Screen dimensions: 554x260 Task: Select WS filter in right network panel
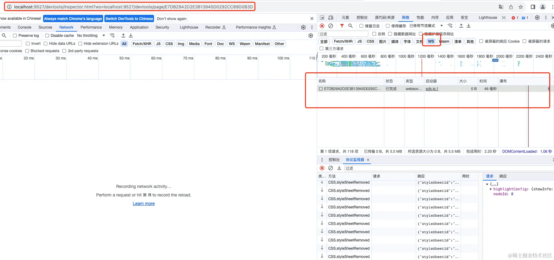pos(431,41)
